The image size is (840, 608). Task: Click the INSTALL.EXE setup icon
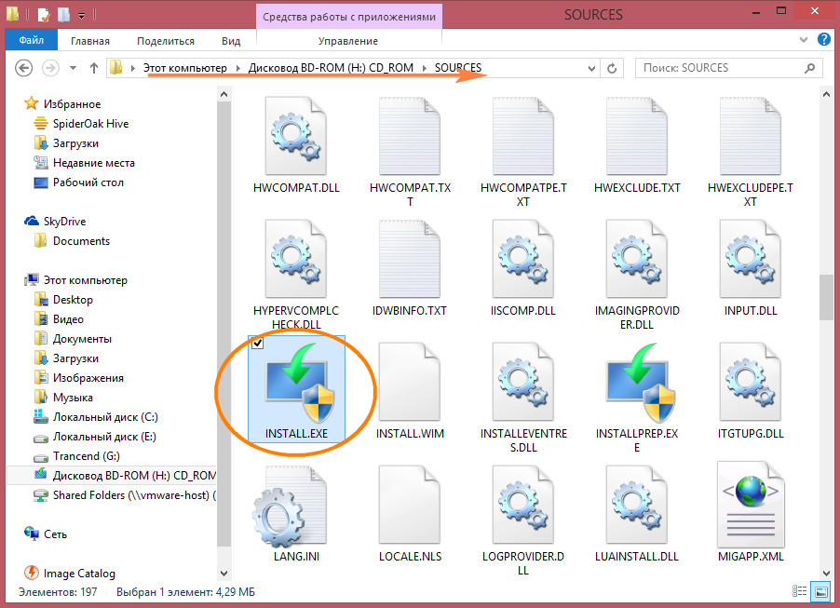click(x=299, y=383)
